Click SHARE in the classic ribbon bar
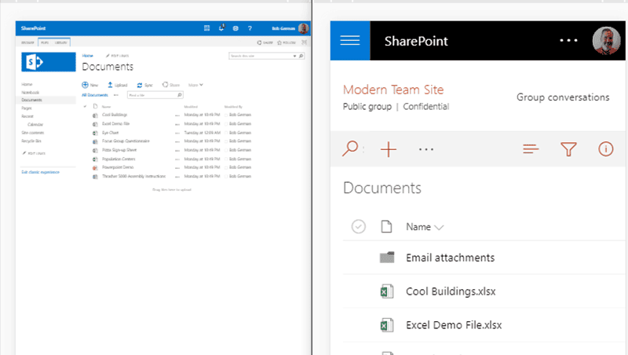628x355 pixels. [x=265, y=42]
